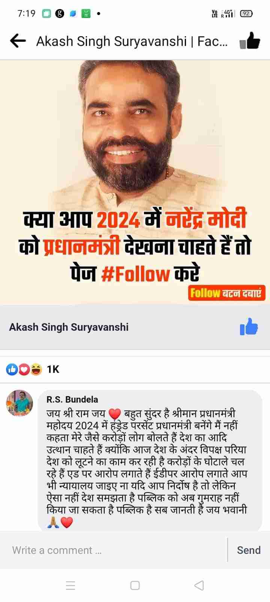Open Android recent apps menu icon

tap(70, 585)
